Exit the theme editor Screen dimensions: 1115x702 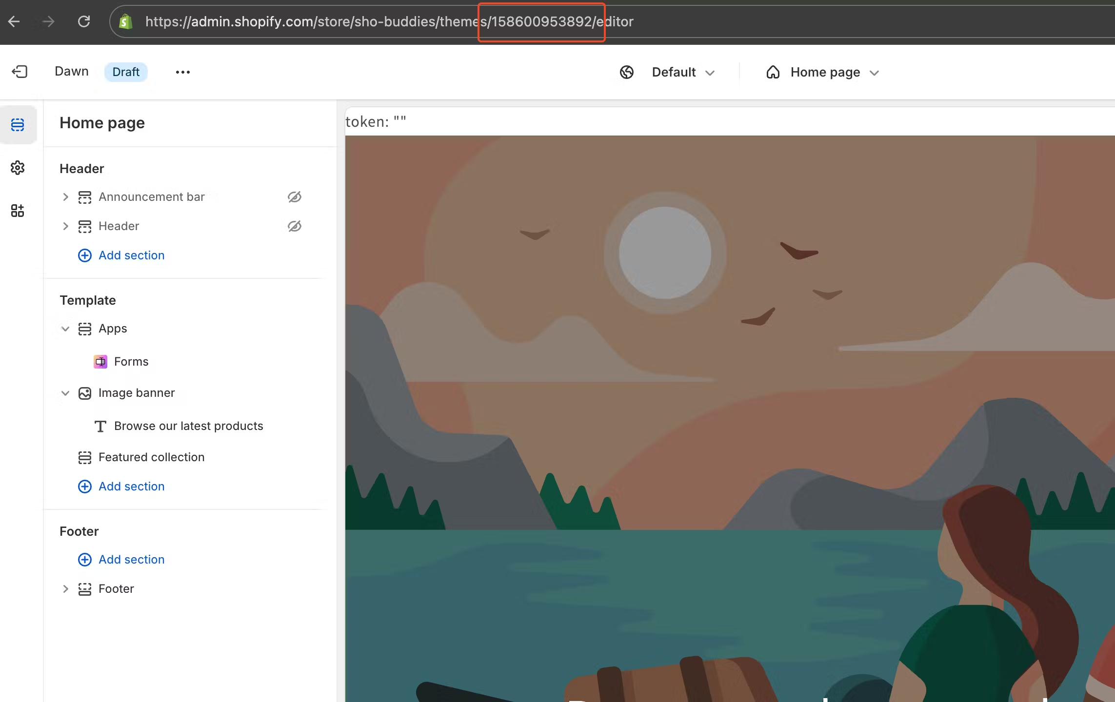(x=20, y=71)
